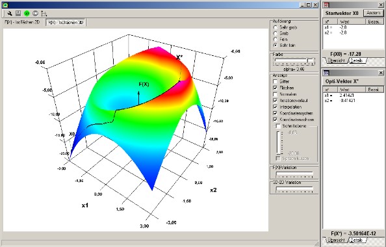Open Übersicht tab in Opti-Vektor panel
Image resolution: width=386 pixels, height=247 pixels.
click(x=336, y=240)
